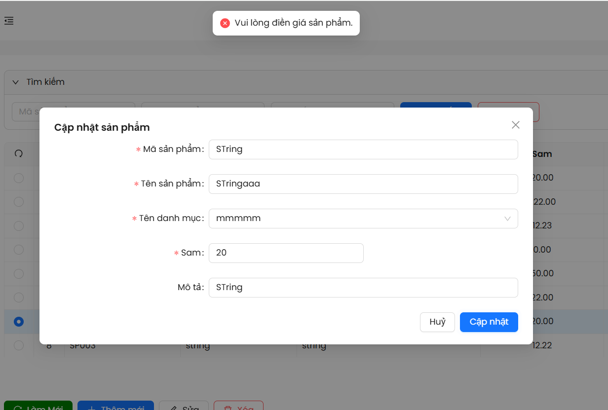Click the sidebar menu fold icon
Viewport: 608px width, 410px height.
(9, 21)
